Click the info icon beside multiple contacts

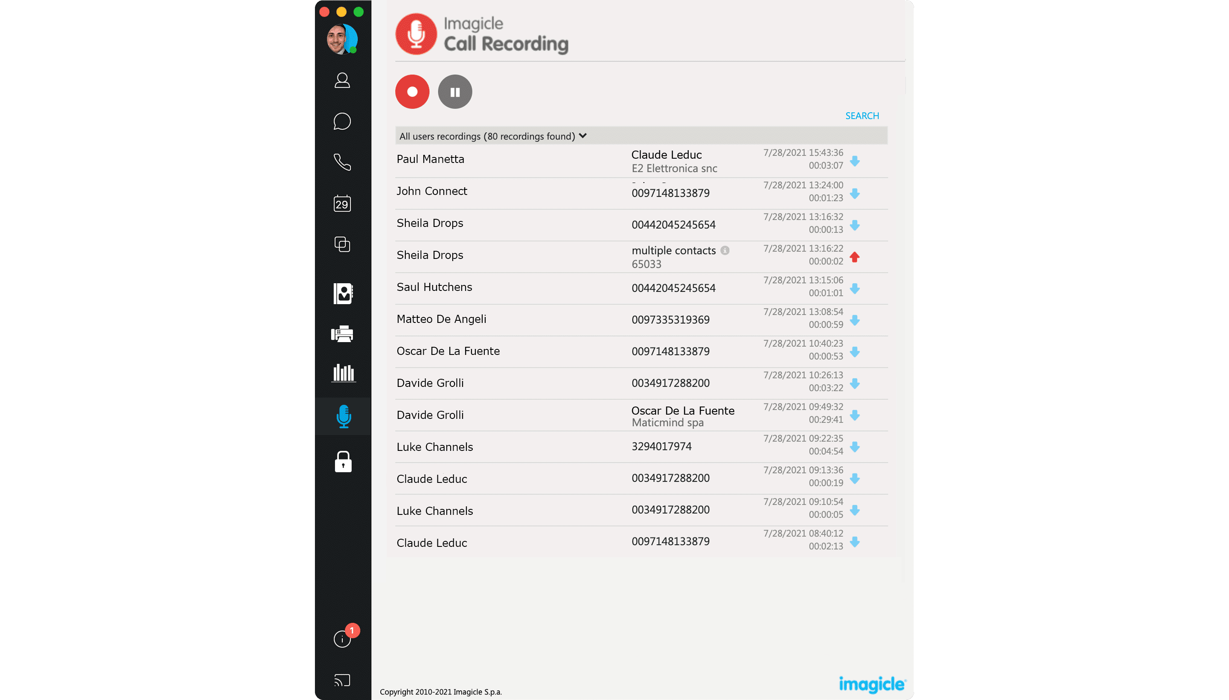(x=725, y=250)
